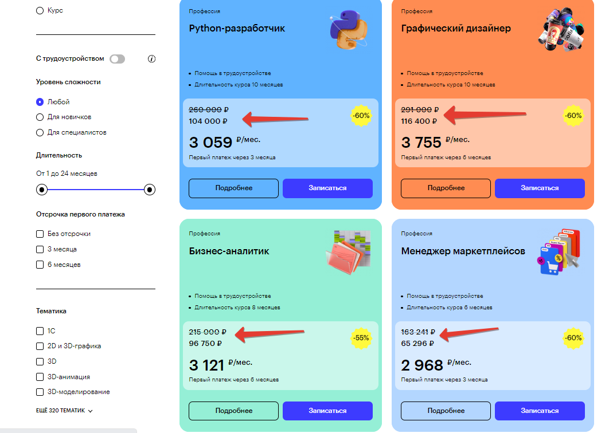
Task: Select the Курс radio option
Action: (40, 10)
